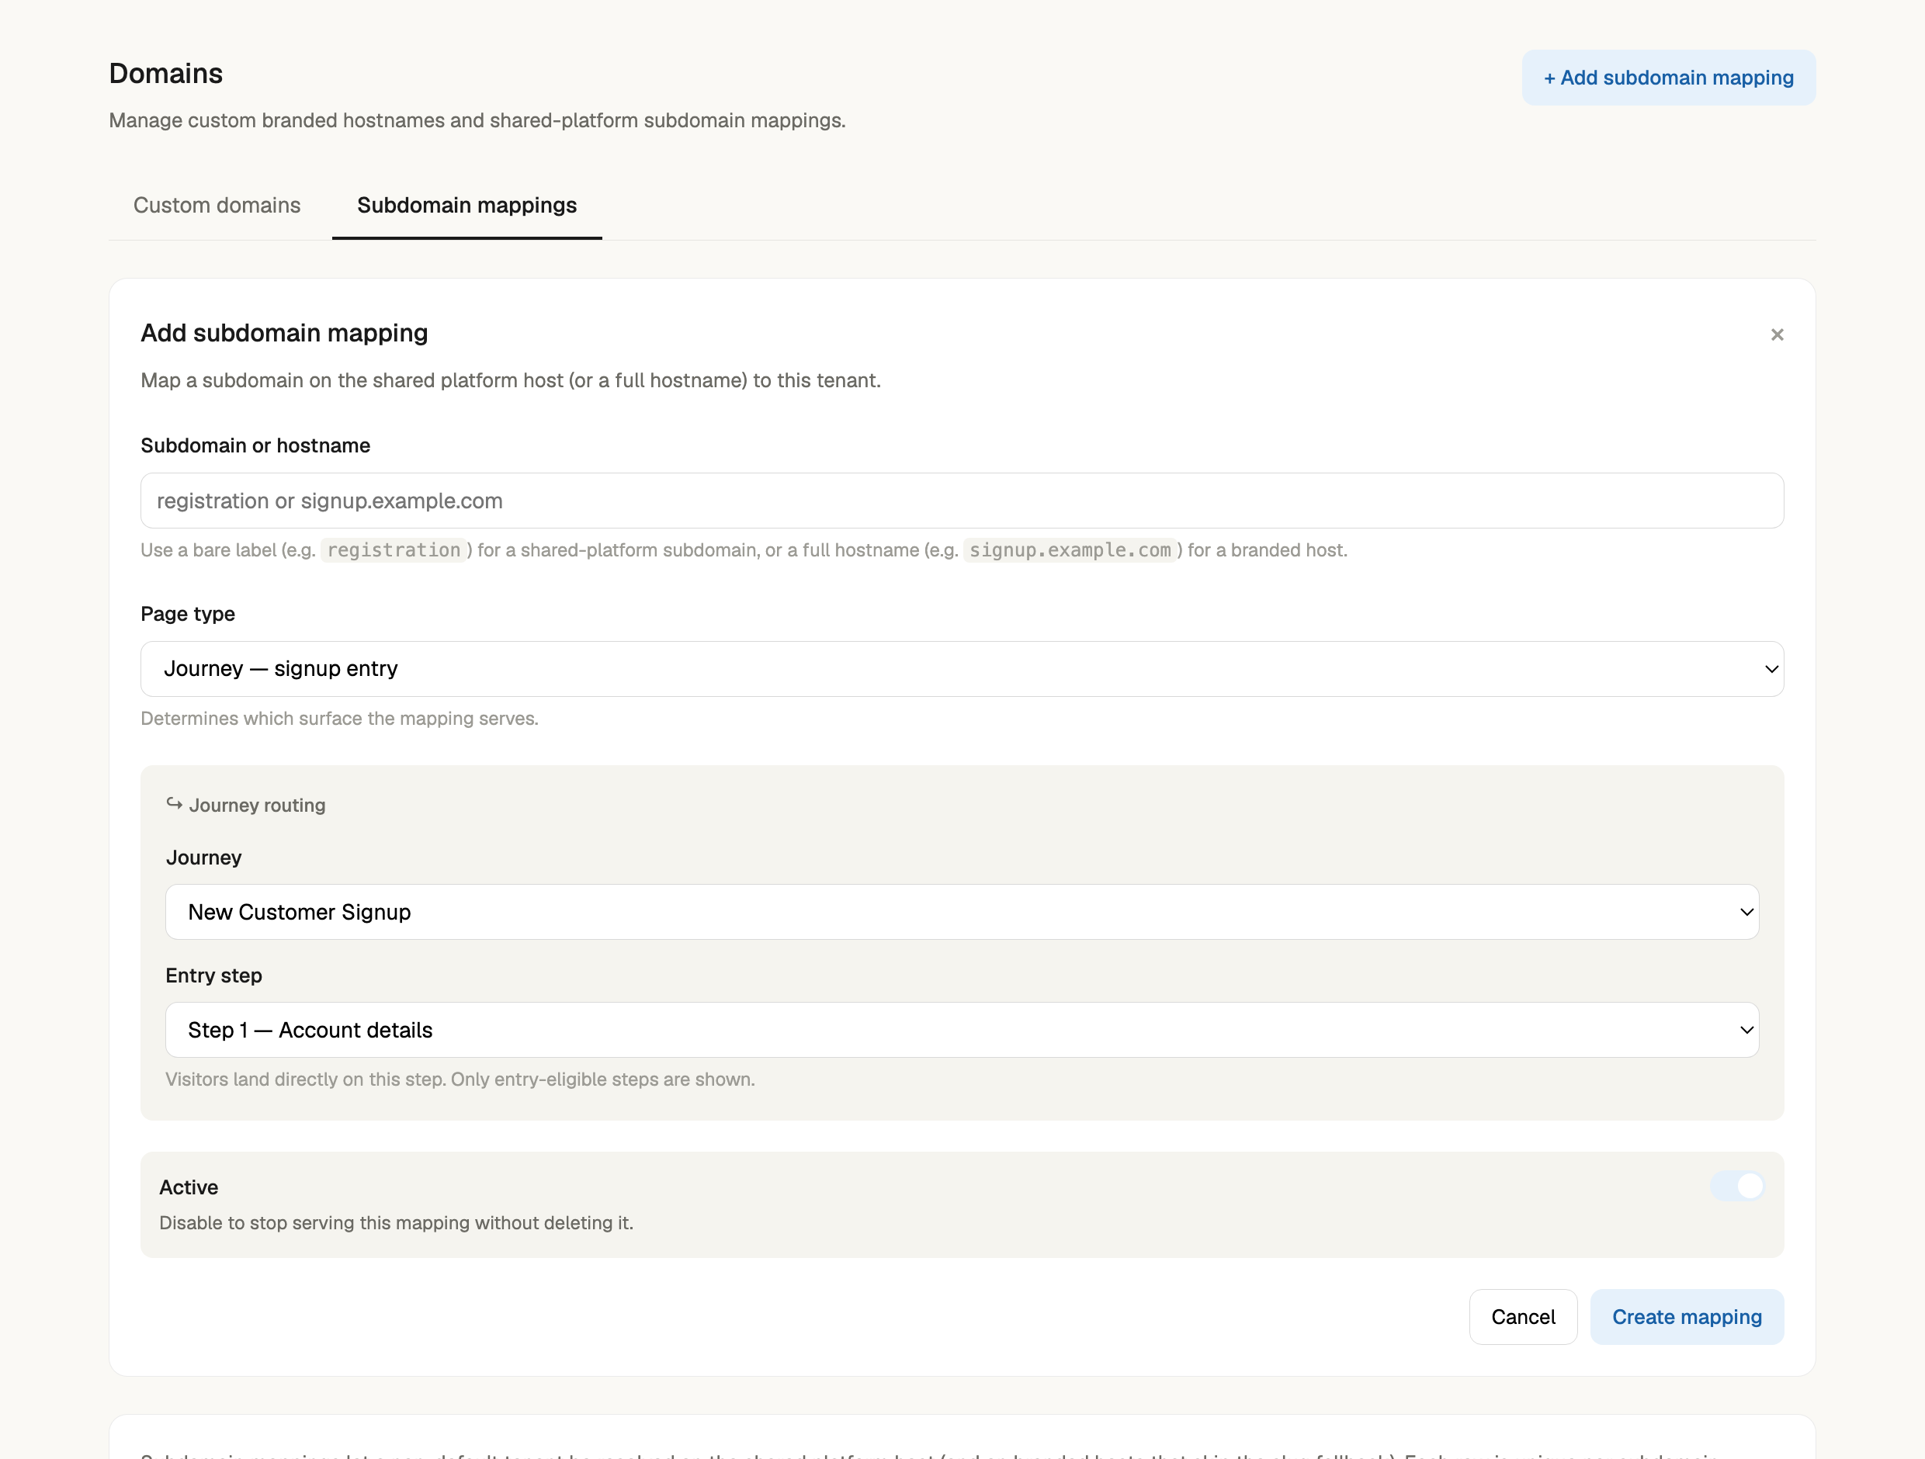This screenshot has width=1925, height=1459.
Task: Open the Page type dropdown
Action: click(x=962, y=668)
